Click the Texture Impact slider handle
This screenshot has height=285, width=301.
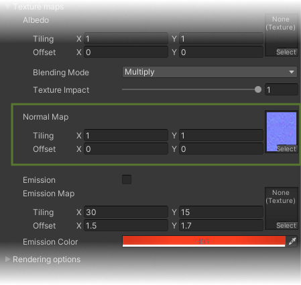tap(258, 89)
